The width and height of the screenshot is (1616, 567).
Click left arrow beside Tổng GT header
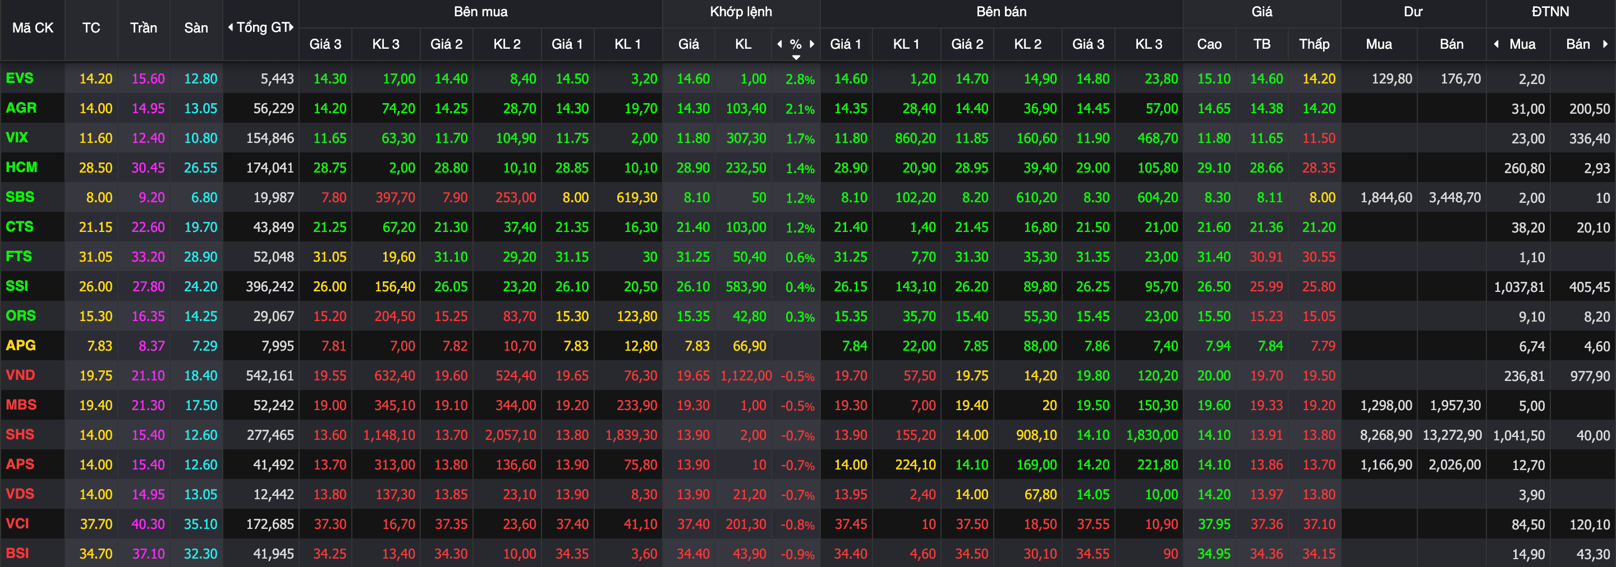tap(230, 27)
